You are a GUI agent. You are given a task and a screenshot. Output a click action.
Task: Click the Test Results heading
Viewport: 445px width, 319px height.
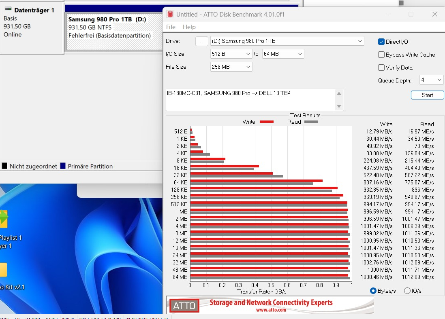305,115
